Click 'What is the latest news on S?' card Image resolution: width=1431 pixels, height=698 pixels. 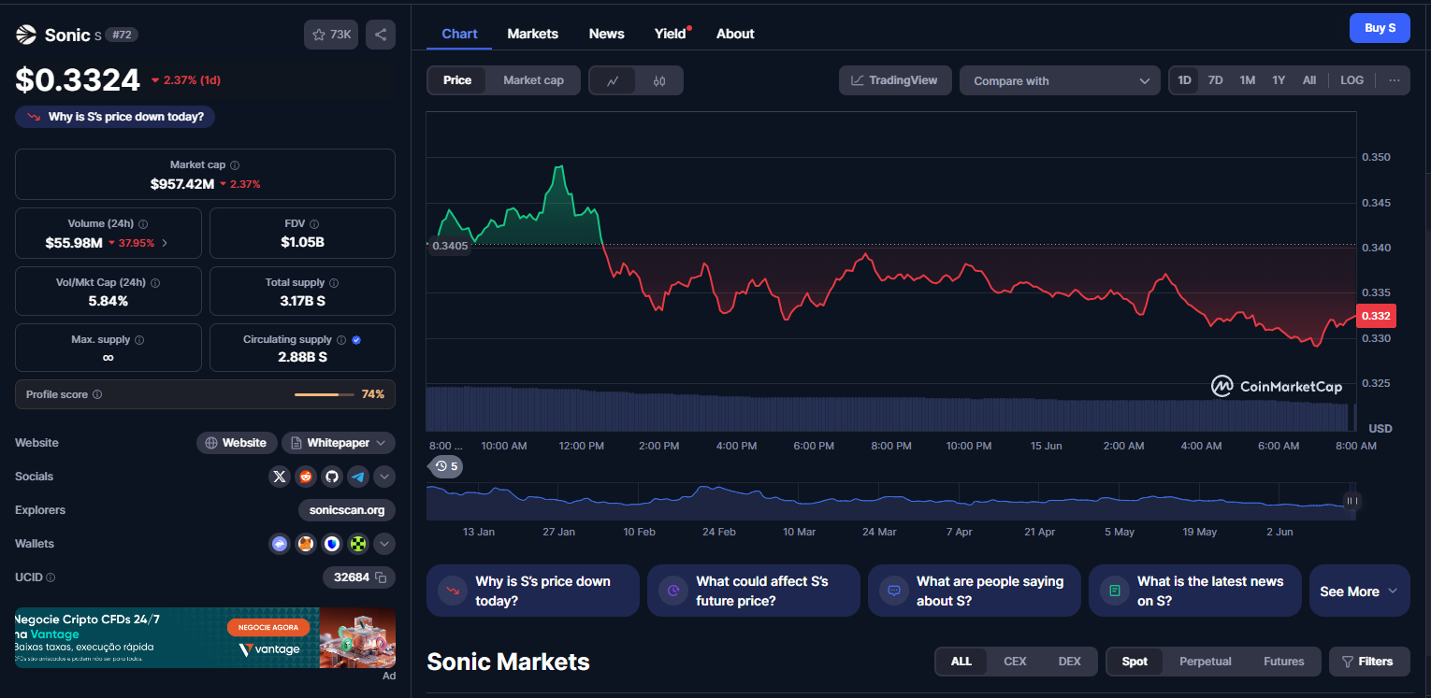point(1194,591)
